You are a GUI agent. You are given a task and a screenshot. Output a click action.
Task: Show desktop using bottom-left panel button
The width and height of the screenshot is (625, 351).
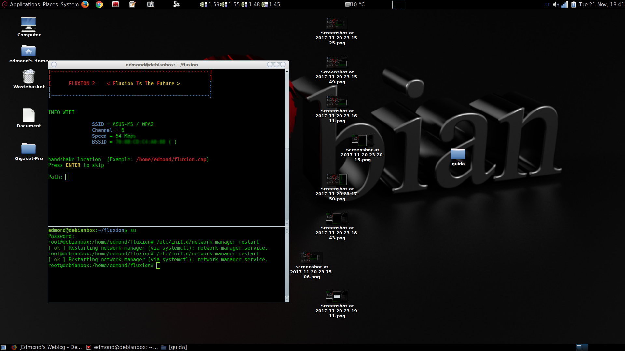[x=3, y=347]
